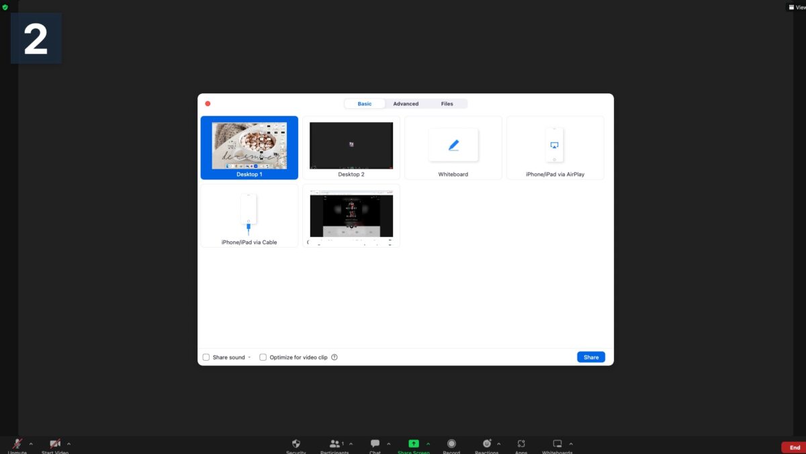Expand the Share sound options dropdown arrow
Viewport: 806px width, 454px height.
[x=250, y=357]
